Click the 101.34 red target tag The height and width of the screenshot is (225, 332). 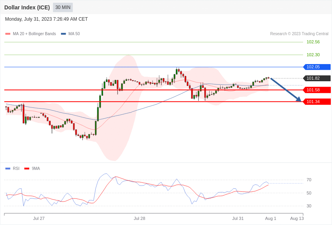tap(317, 102)
